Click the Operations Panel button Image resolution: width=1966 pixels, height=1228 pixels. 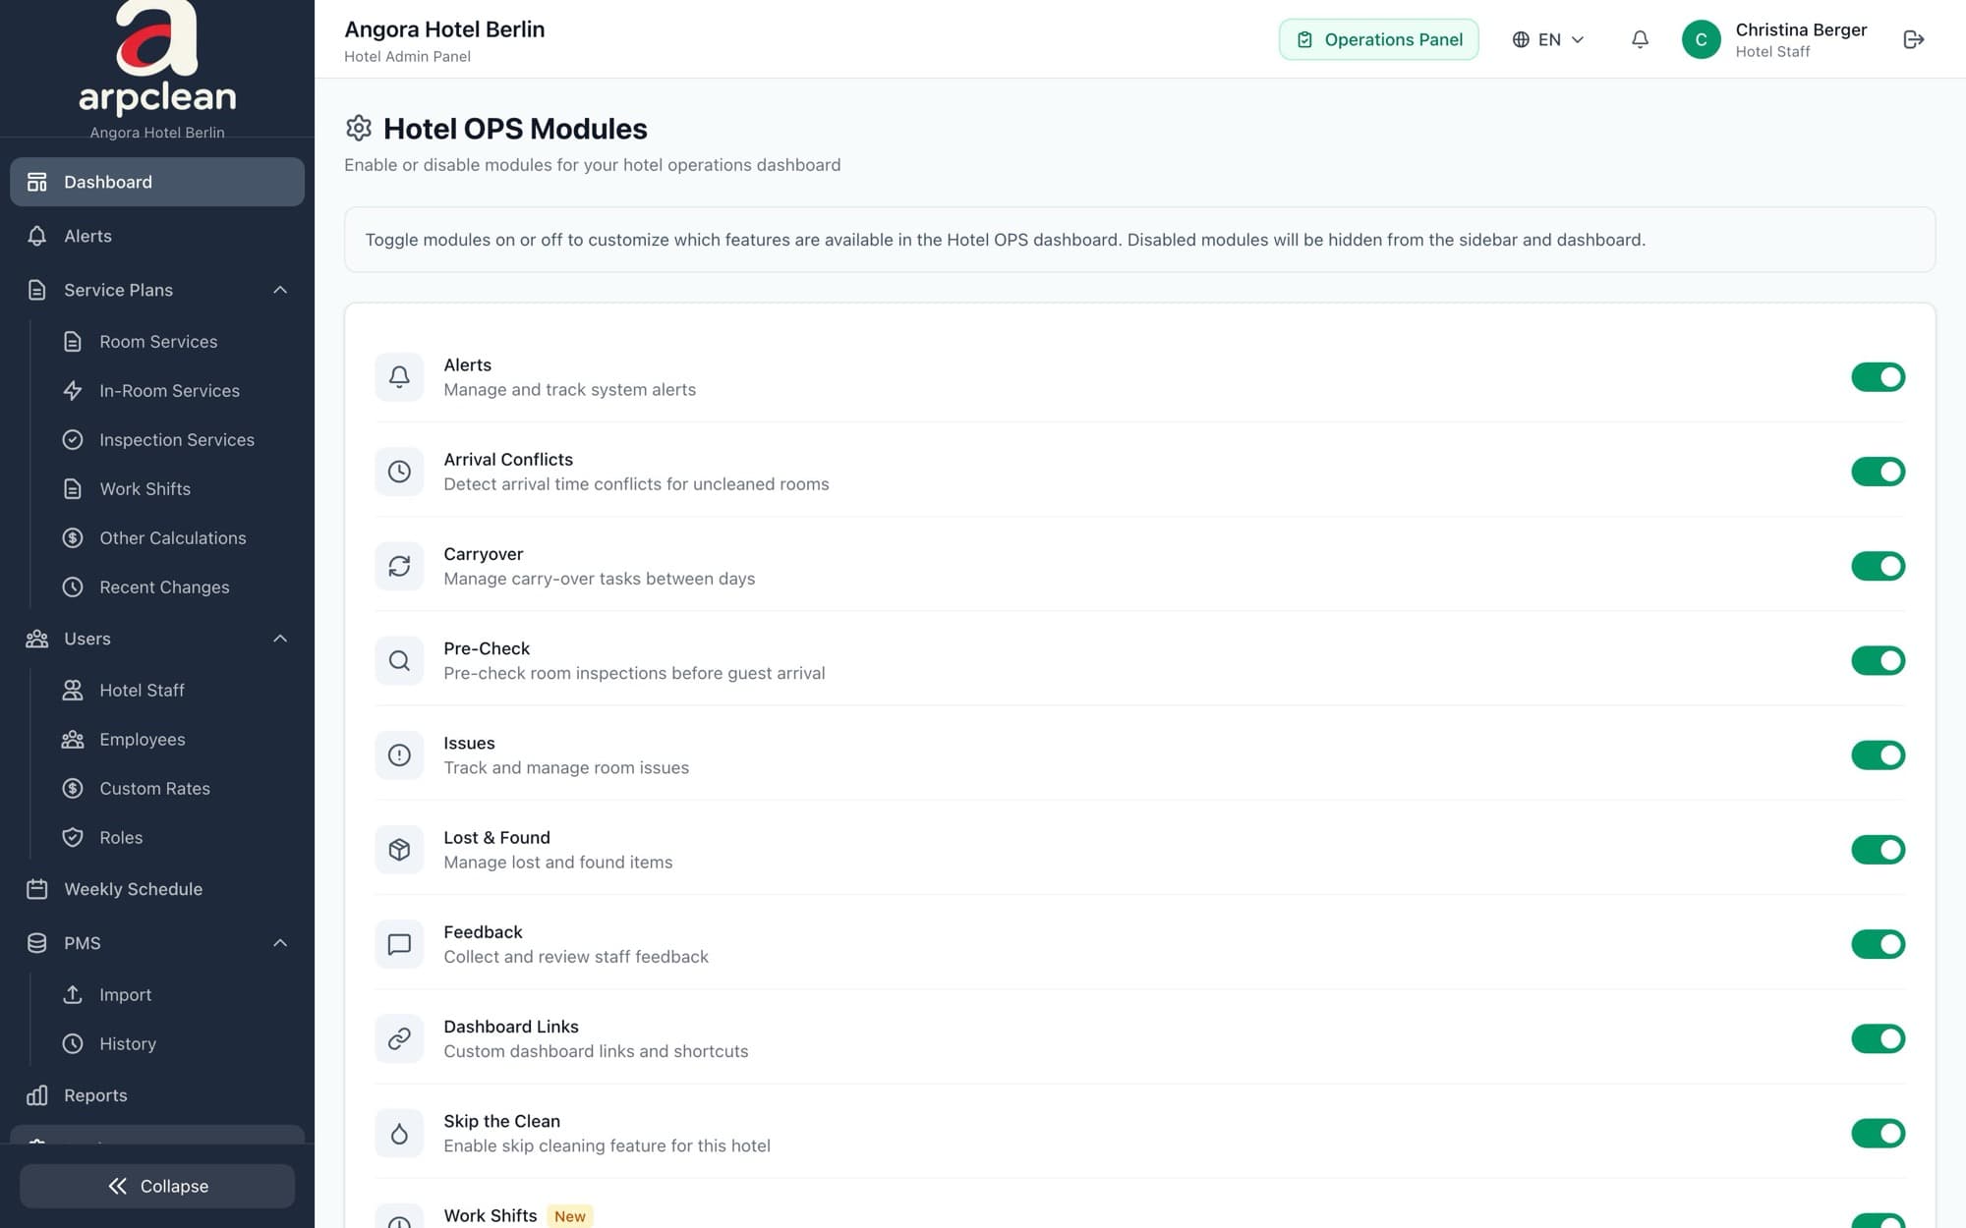pyautogui.click(x=1378, y=39)
